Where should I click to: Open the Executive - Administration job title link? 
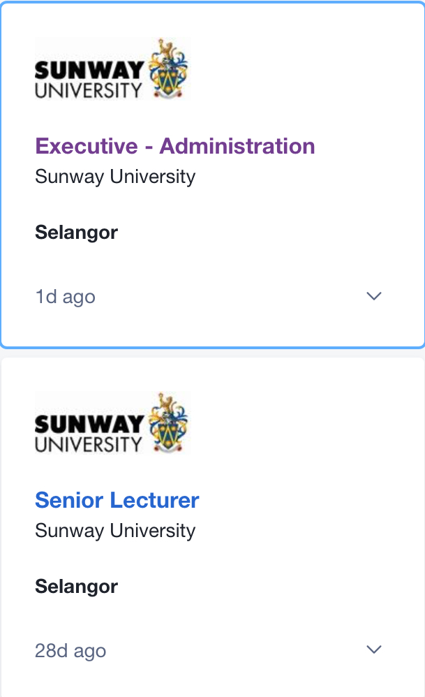pyautogui.click(x=175, y=146)
